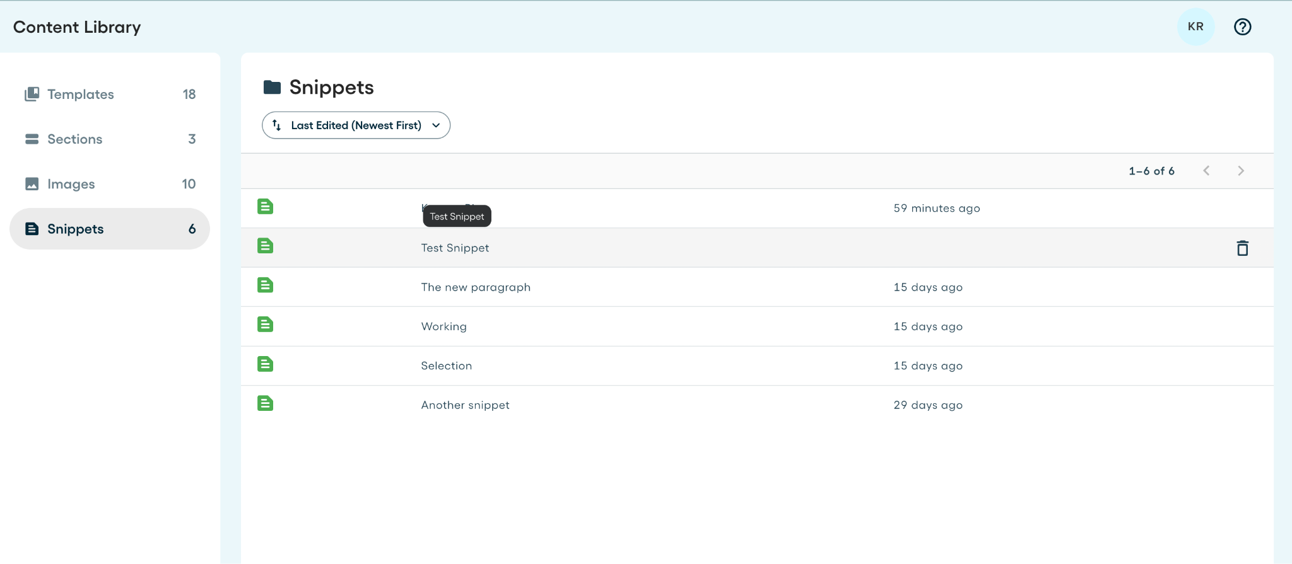Click the green icon beside Selection
The image size is (1292, 564).
pyautogui.click(x=265, y=364)
